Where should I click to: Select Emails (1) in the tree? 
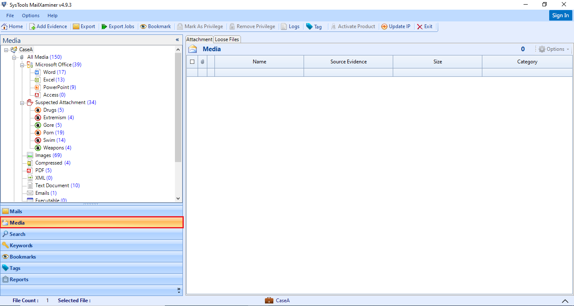click(46, 193)
